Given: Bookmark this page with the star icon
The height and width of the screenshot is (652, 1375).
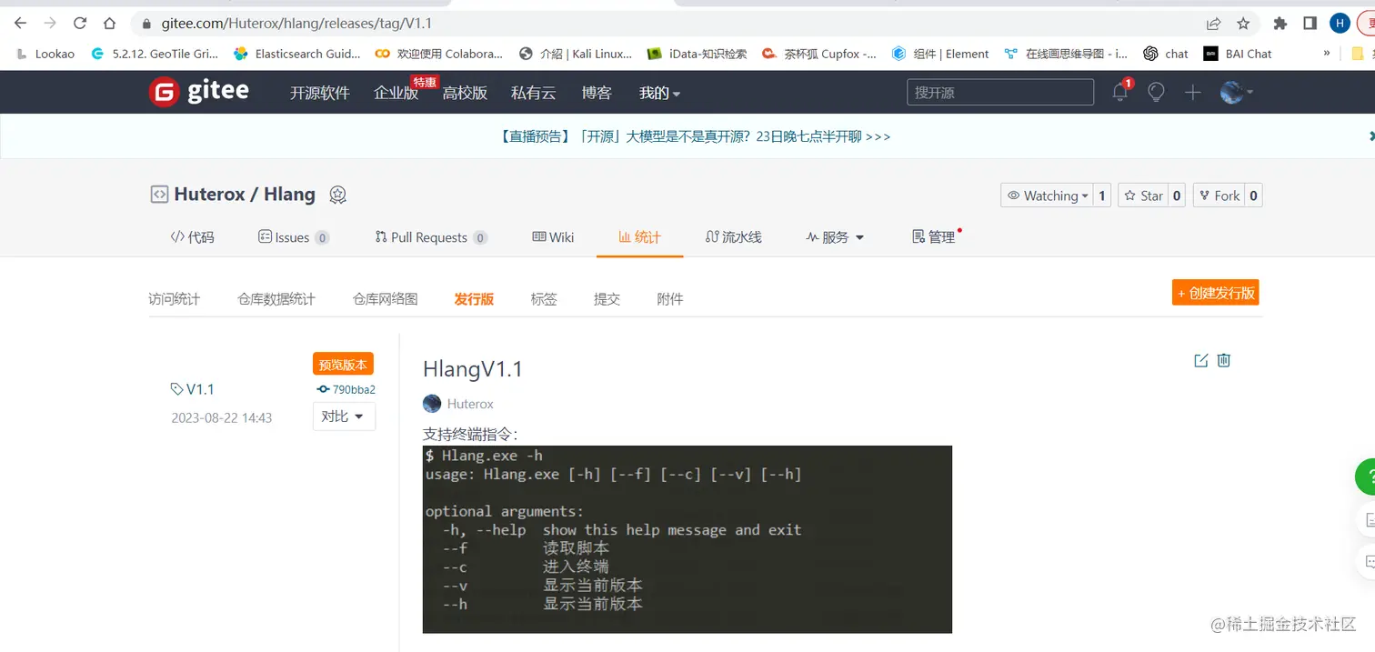Looking at the screenshot, I should 1242,23.
